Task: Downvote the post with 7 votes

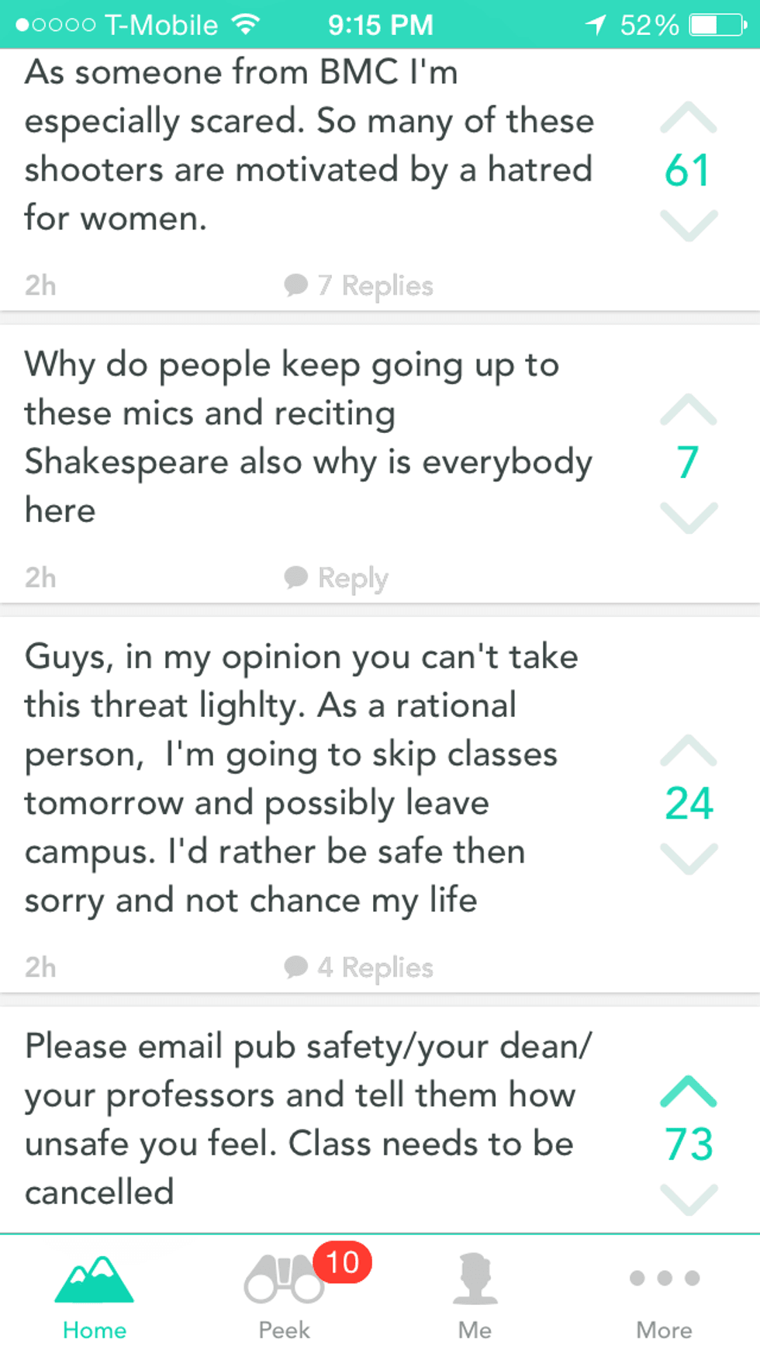Action: click(x=688, y=517)
